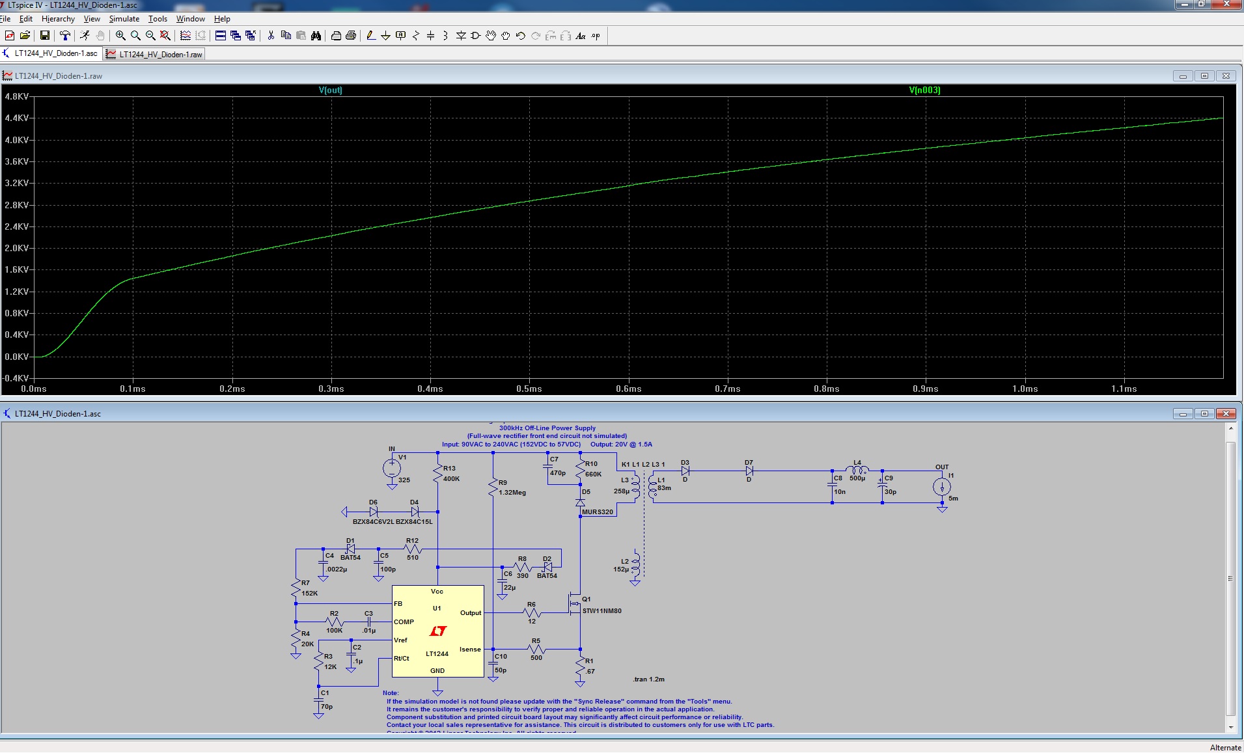Click the 4.8KV vertical axis label
This screenshot has width=1244, height=753.
pyautogui.click(x=16, y=96)
